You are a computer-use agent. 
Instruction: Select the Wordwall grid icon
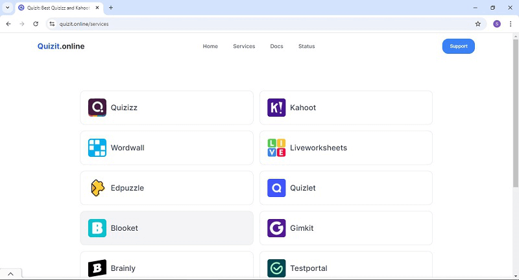(97, 148)
